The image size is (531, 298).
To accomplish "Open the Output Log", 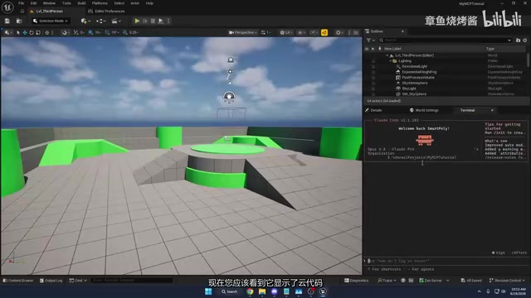I will click(51, 281).
